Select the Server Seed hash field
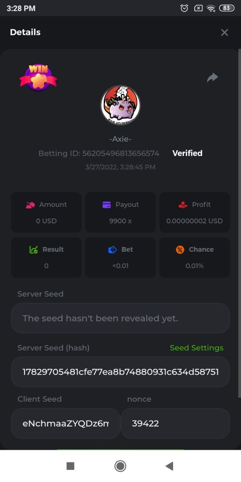The height and width of the screenshot is (482, 241). coord(120,372)
